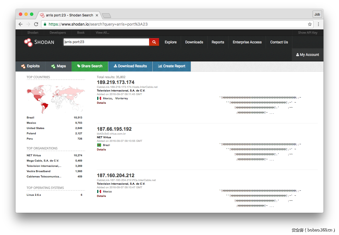Click the Shodan logo
The image size is (339, 235).
tap(39, 42)
